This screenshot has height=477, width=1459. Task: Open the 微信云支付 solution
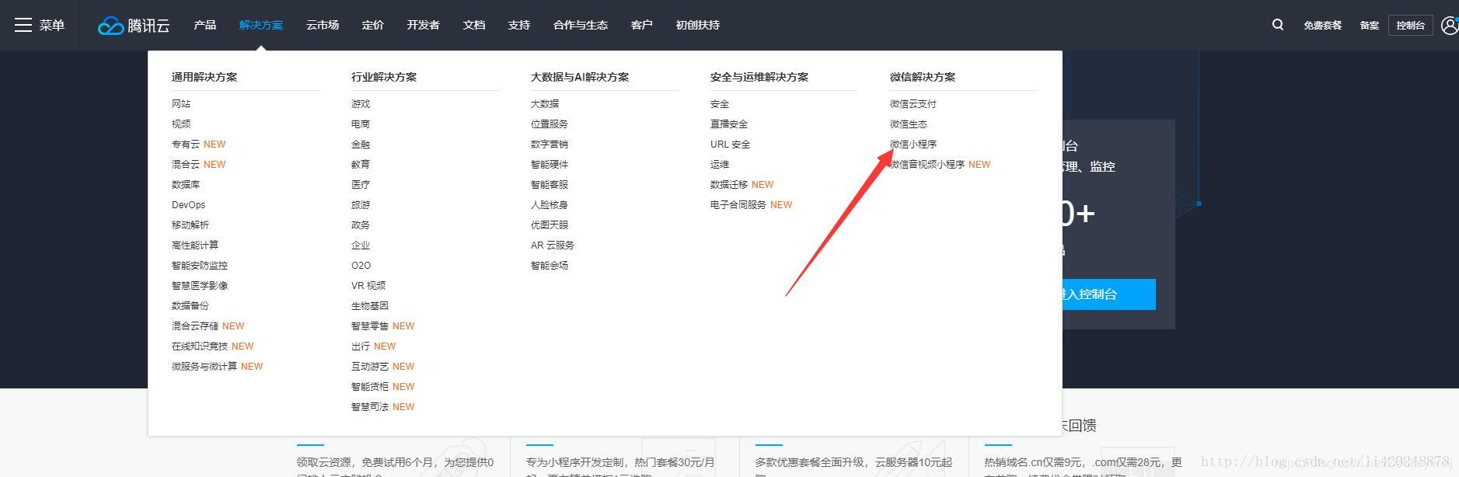[913, 104]
